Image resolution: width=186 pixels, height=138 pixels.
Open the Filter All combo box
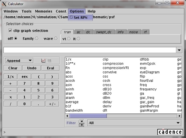(134, 123)
